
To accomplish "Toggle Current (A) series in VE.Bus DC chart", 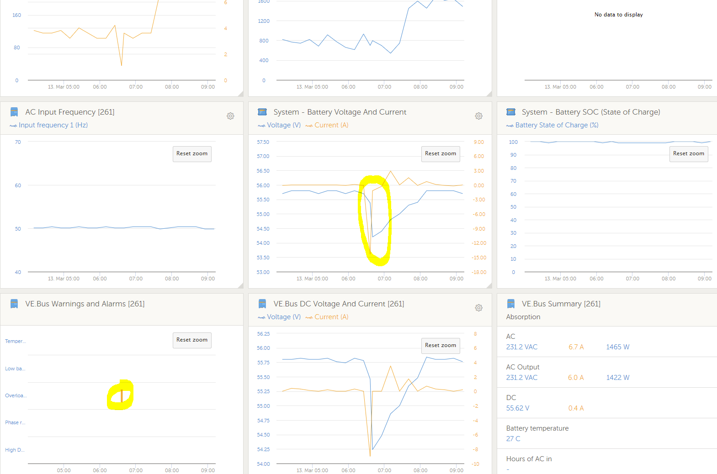I will [x=327, y=317].
